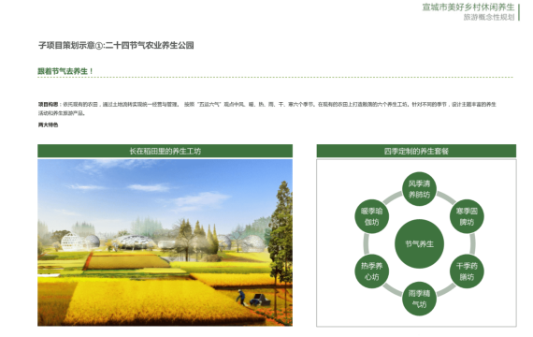Image resolution: width=533 pixels, height=337 pixels.
Task: Click the green slogan 跟着节气去养生！
Action: (65, 71)
